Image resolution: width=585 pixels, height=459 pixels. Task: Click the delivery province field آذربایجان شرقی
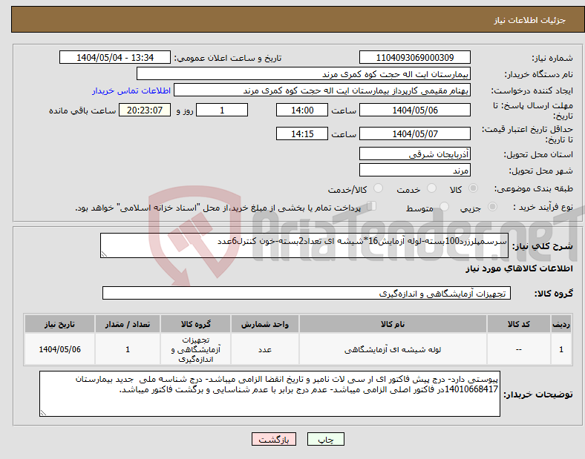pyautogui.click(x=414, y=153)
